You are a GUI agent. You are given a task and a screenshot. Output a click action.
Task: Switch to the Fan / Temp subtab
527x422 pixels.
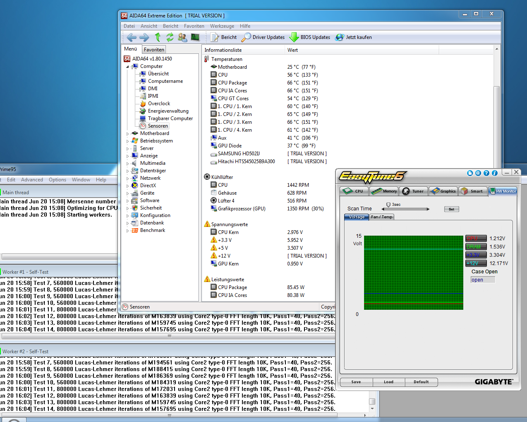[381, 217]
